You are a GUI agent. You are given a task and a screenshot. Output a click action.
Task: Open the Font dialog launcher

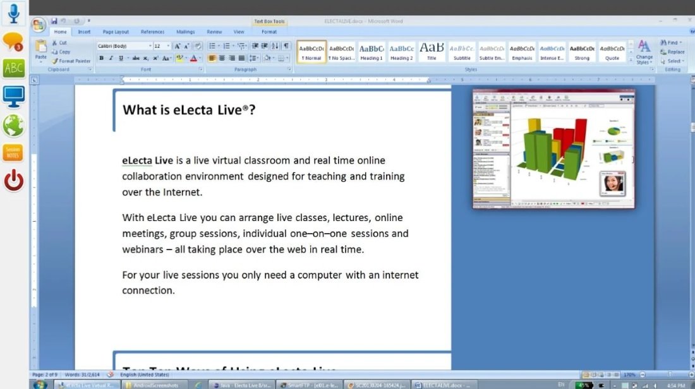point(200,69)
